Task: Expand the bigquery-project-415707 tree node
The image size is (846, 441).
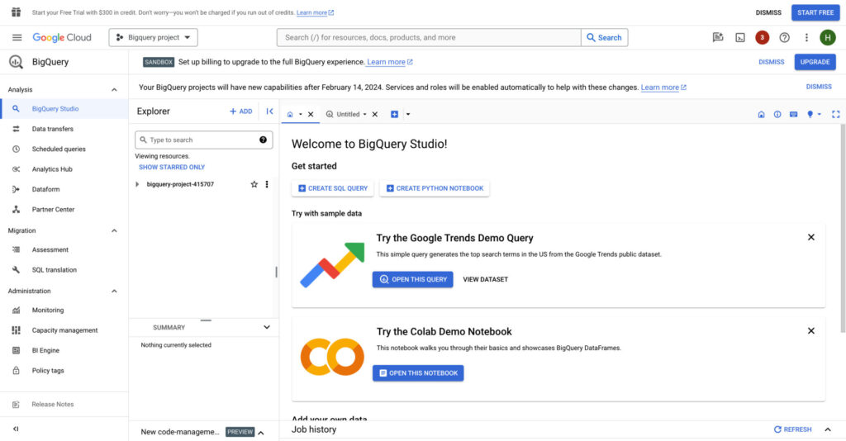Action: click(x=137, y=184)
